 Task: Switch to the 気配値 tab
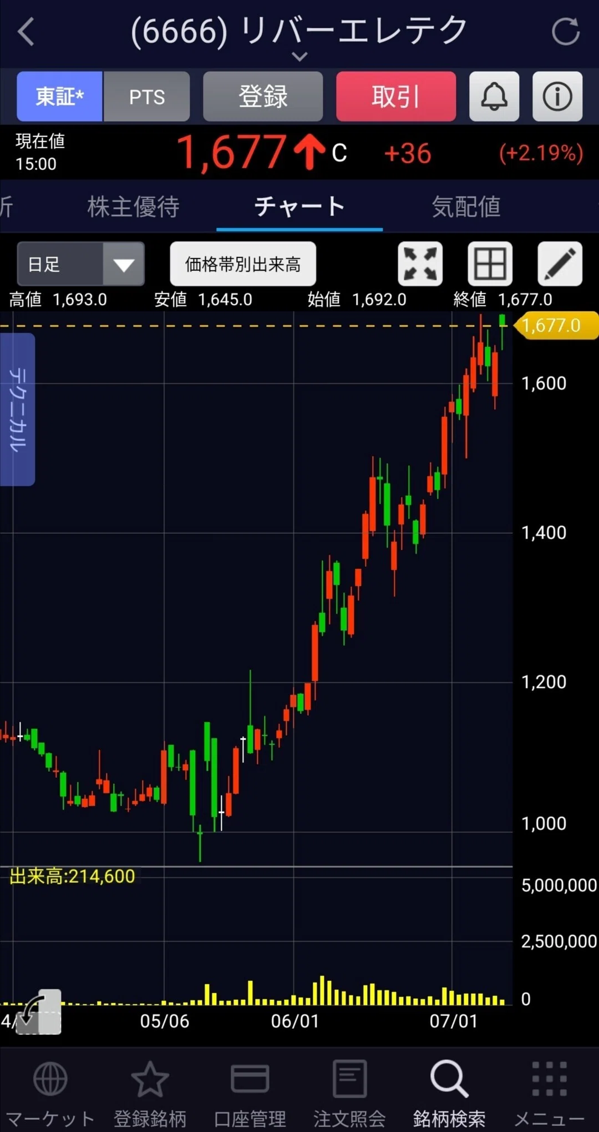[x=466, y=207]
